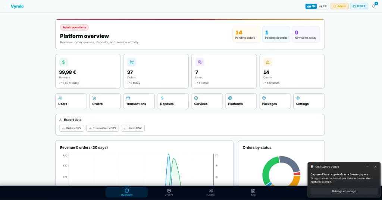
Task: Click the gray segment of the donut chart
Action: tap(291, 163)
